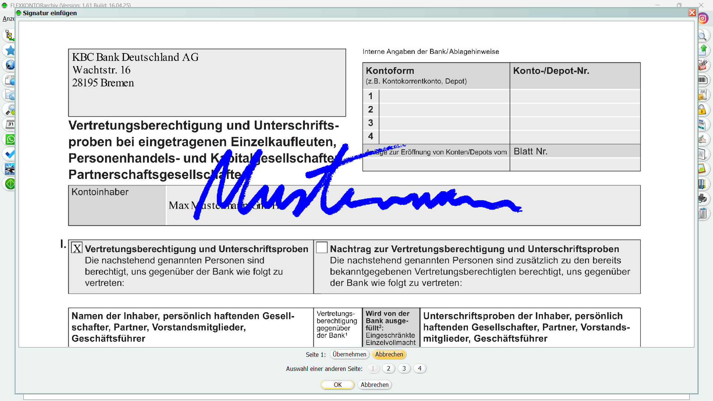Click the padlock encryption icon
The width and height of the screenshot is (713, 401).
coord(702,110)
